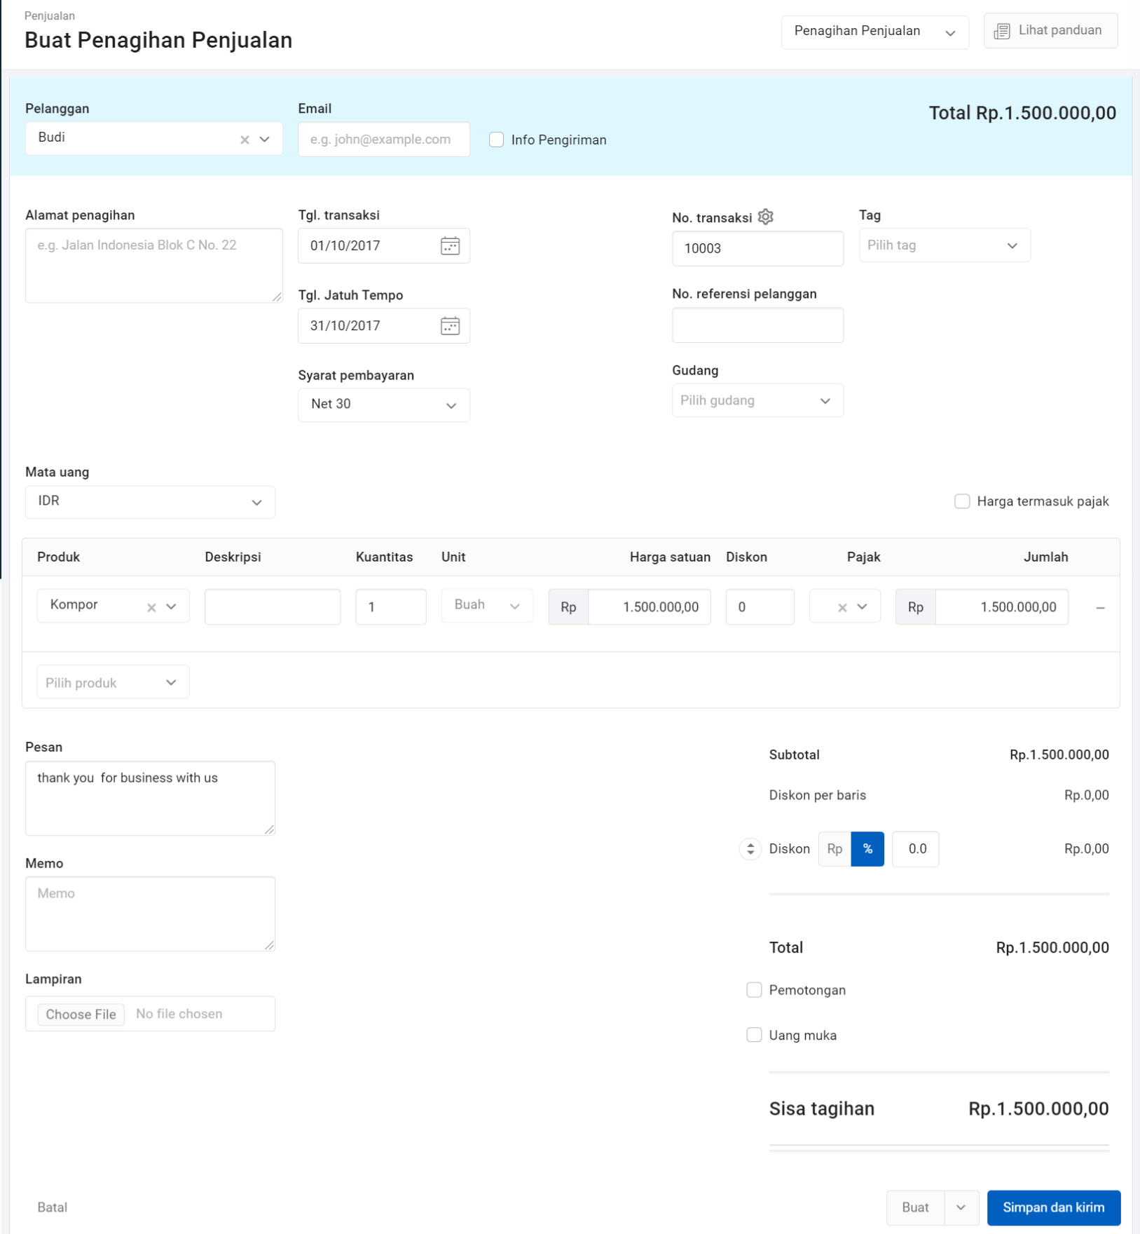Expand the Pajak dropdown in Kompor row
Screen dimensions: 1140x1234
862,606
